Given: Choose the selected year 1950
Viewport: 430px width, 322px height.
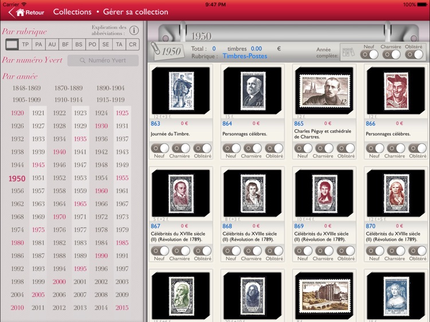Looking at the screenshot, I should click(x=17, y=179).
